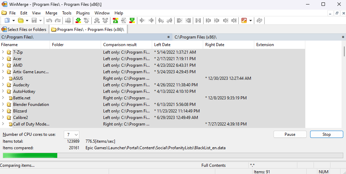Open the File menu
The image size is (346, 174).
click(x=12, y=13)
